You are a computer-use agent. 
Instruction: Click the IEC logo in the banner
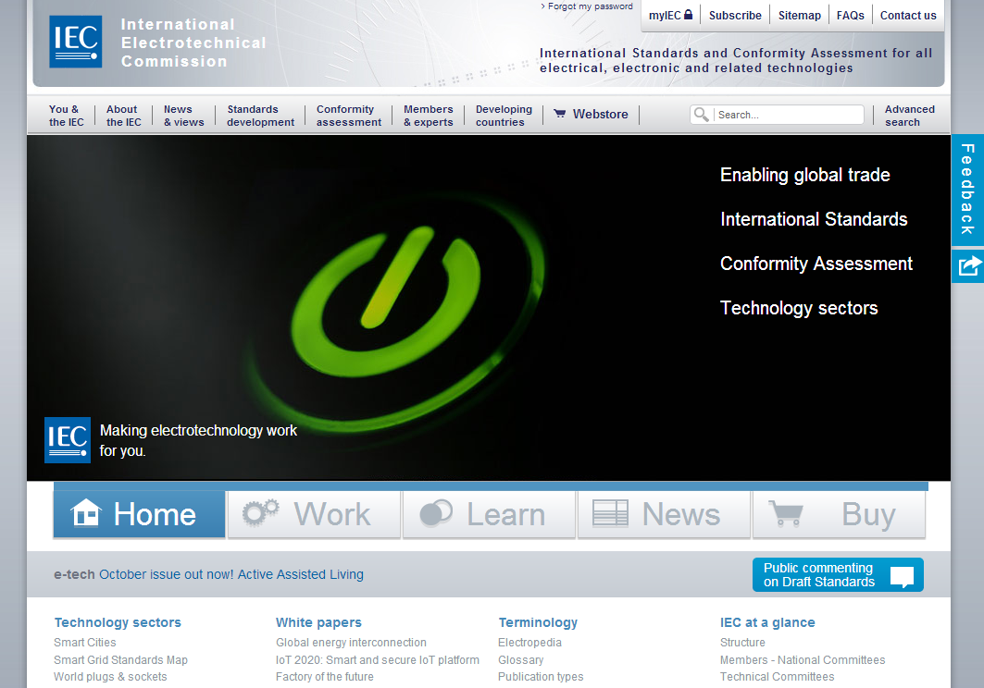(x=68, y=440)
